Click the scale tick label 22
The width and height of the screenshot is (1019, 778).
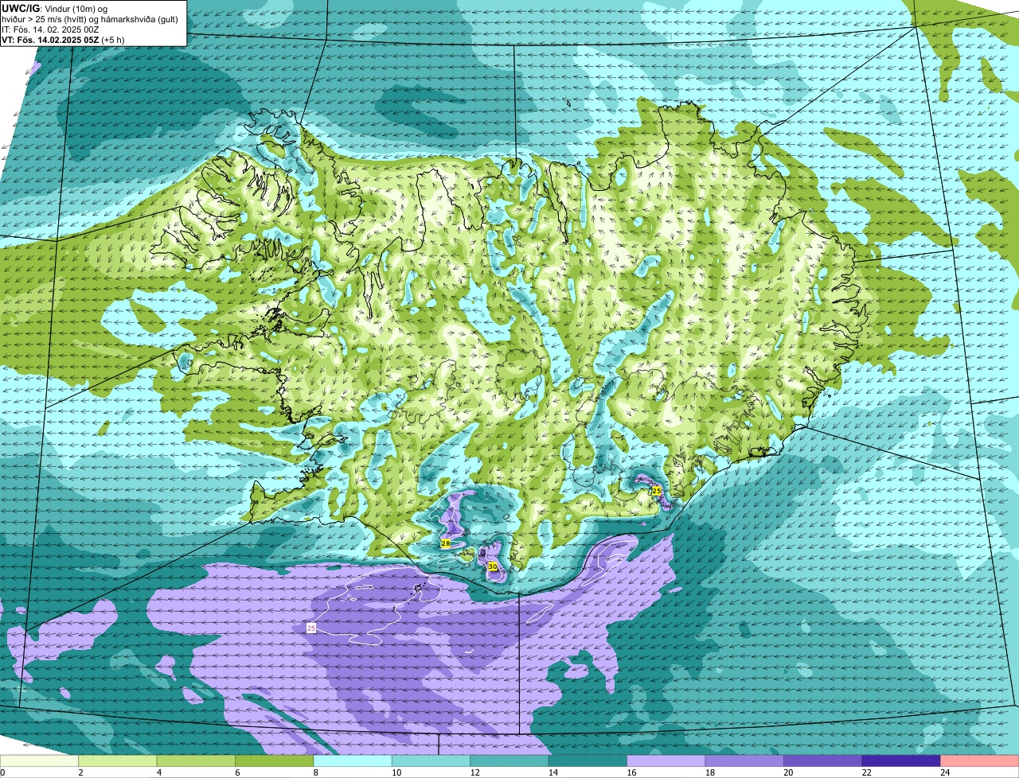(x=867, y=772)
